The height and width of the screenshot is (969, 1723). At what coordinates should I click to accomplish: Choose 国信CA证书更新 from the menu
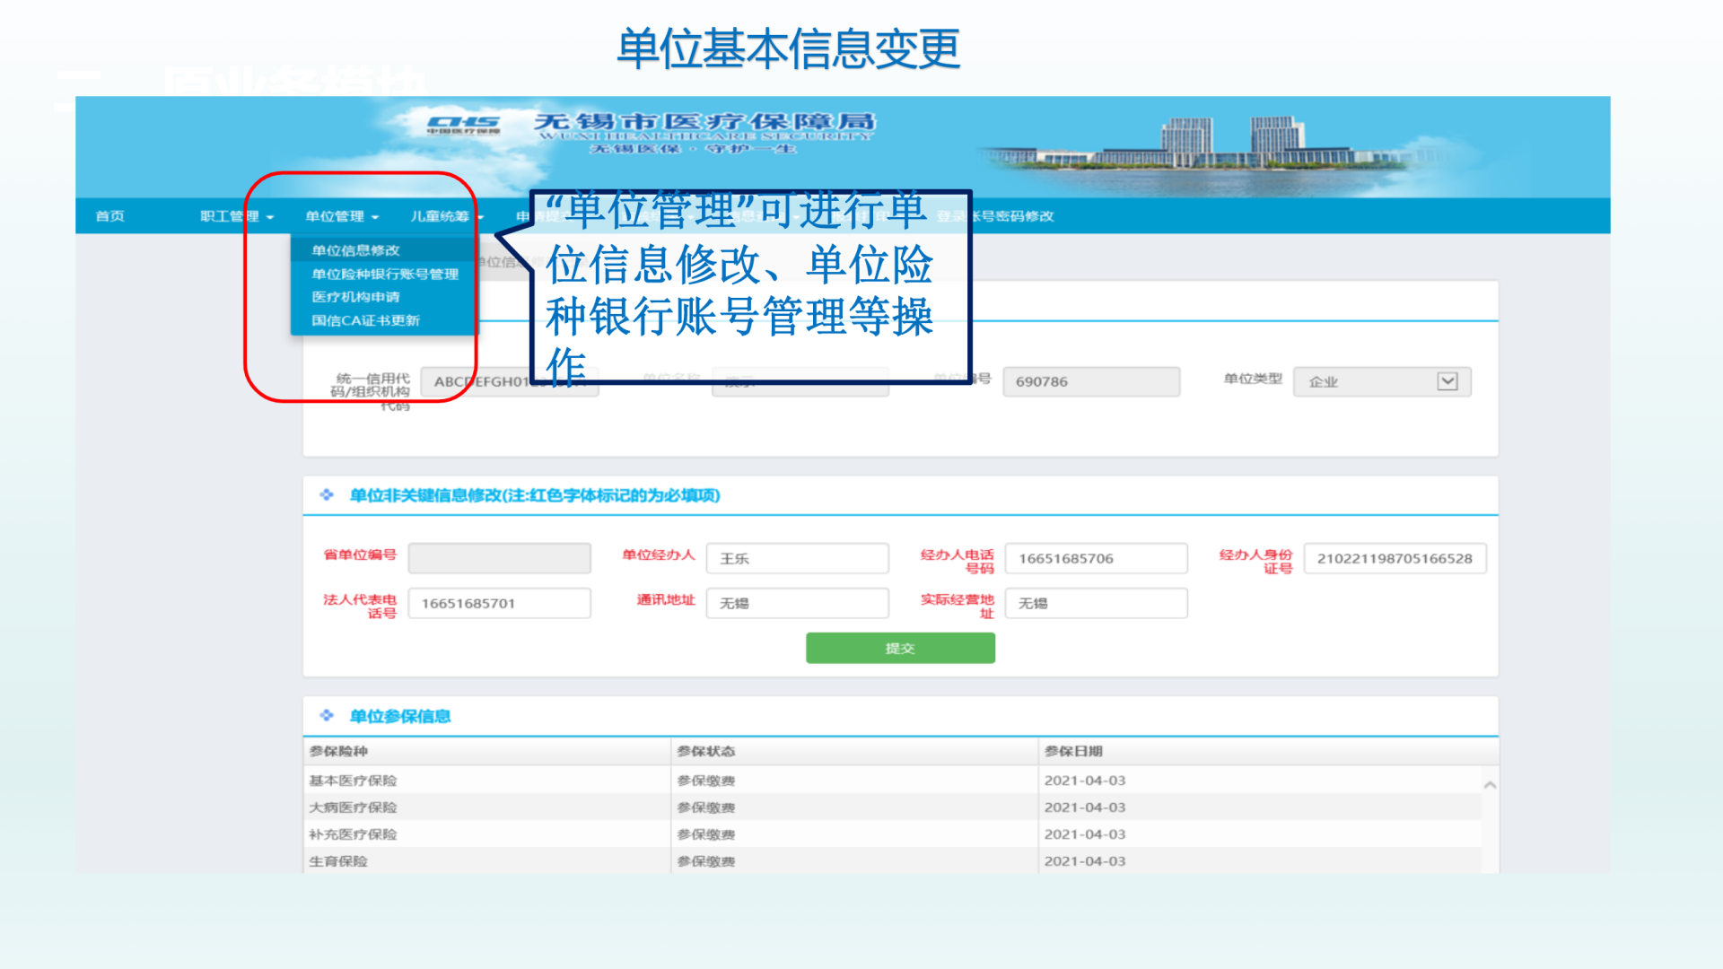tap(365, 320)
